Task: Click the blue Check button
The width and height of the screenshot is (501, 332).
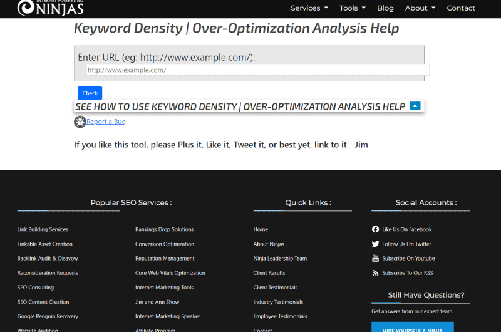Action: [x=90, y=93]
